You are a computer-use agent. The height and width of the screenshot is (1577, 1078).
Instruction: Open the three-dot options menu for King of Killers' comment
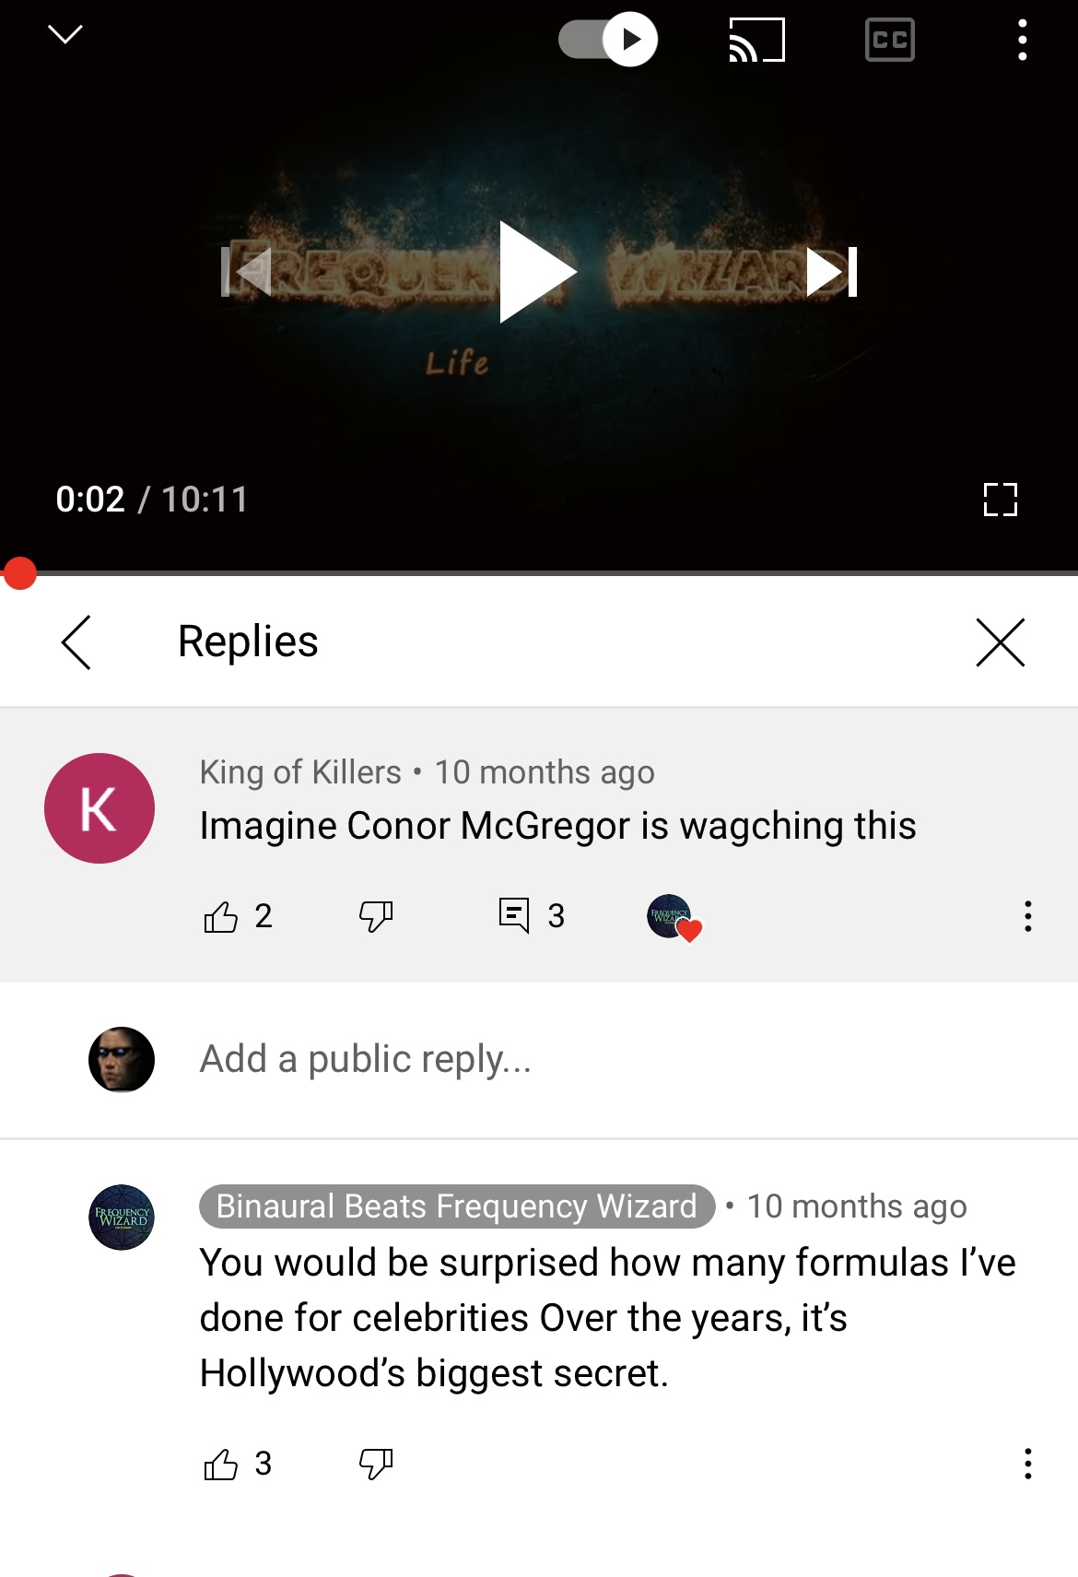[x=1027, y=916]
